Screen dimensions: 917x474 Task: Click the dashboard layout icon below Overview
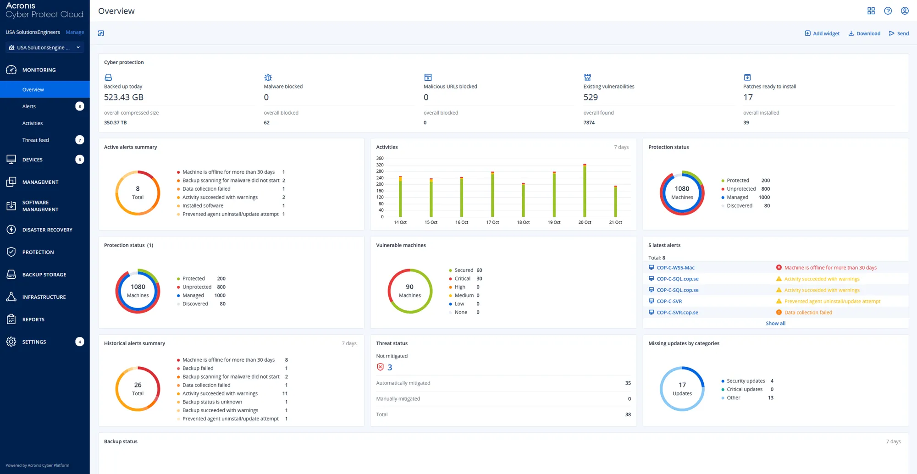101,33
